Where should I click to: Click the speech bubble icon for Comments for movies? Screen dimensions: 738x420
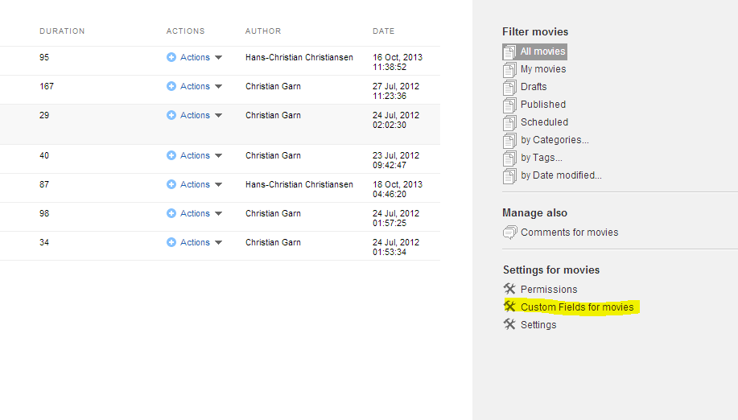509,233
